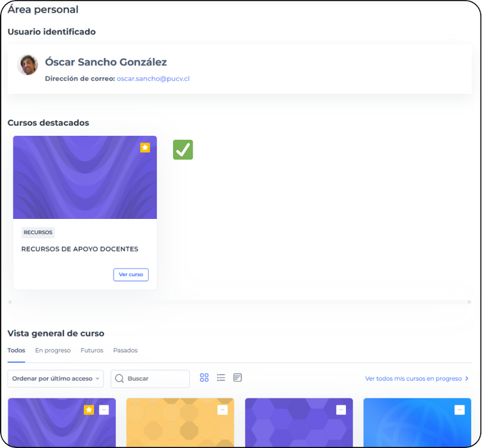
Task: Click left arrow of featured courses scroller
Action: tap(10, 302)
